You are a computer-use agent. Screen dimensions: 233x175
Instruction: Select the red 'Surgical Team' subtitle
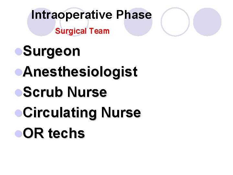[x=82, y=31]
